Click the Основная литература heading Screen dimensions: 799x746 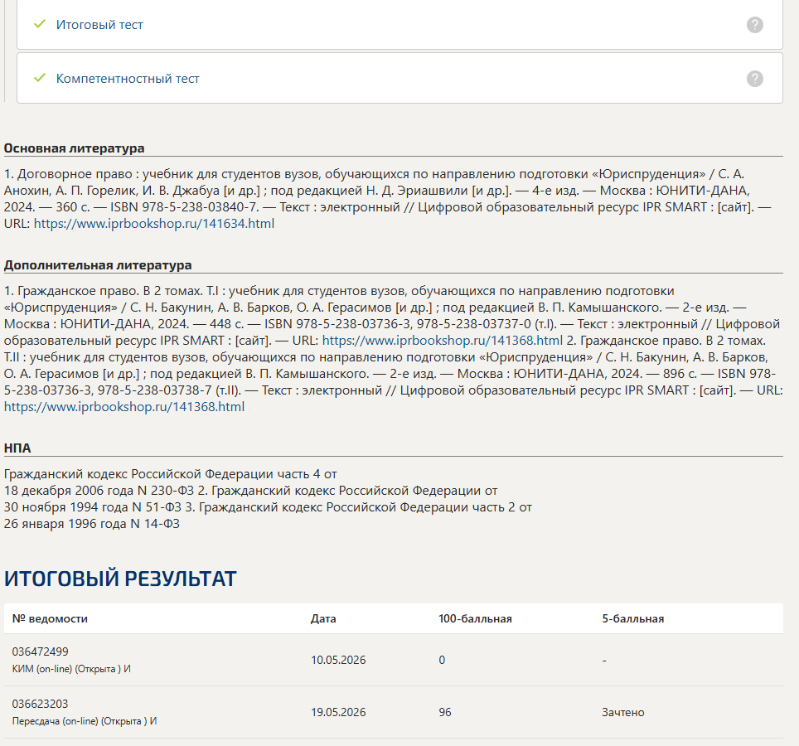[75, 148]
